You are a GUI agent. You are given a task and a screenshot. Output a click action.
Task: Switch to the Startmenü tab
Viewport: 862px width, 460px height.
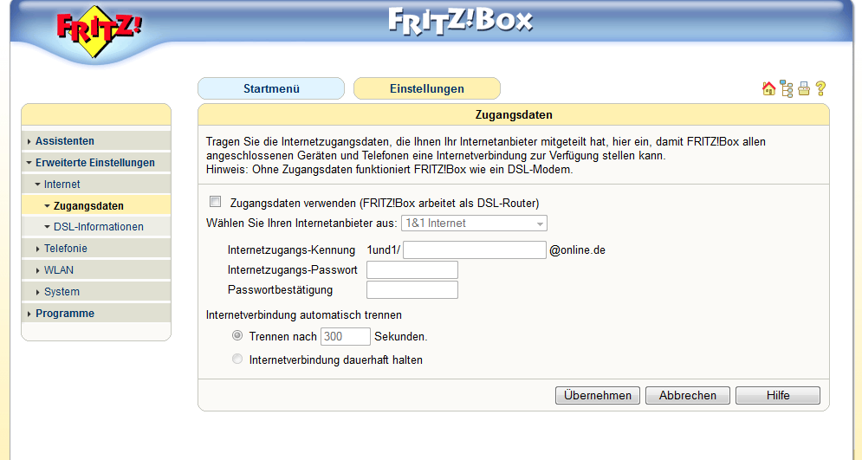coord(271,88)
